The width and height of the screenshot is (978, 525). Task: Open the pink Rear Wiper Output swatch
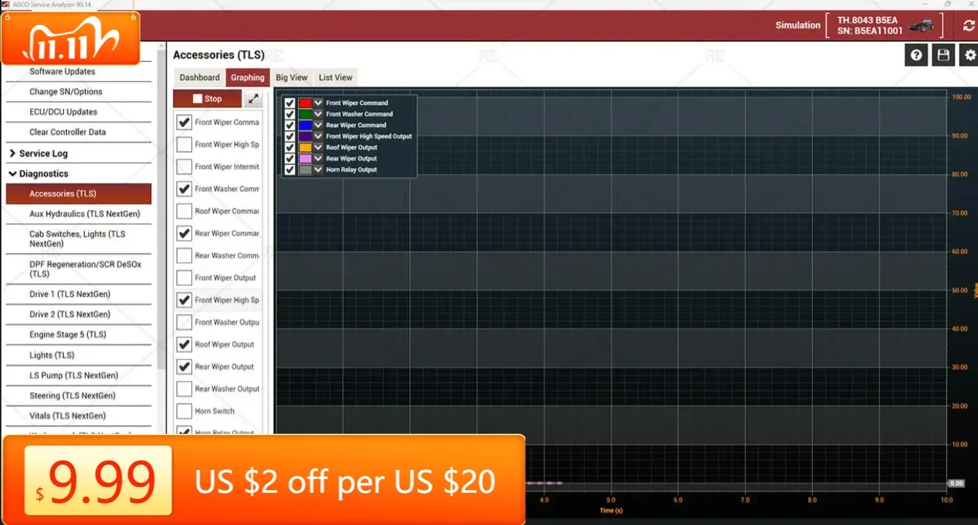coord(305,159)
